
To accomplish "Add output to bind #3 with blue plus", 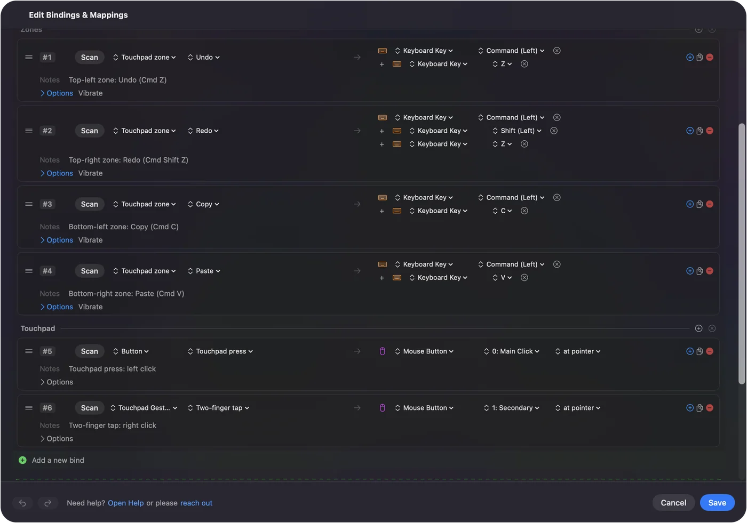I will (x=690, y=204).
